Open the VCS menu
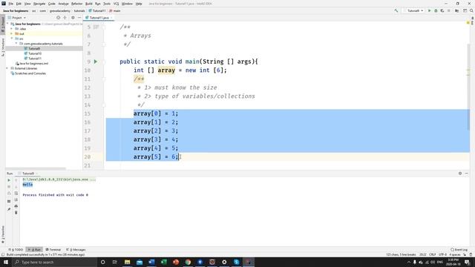This screenshot has width=475, height=267. [x=116, y=4]
